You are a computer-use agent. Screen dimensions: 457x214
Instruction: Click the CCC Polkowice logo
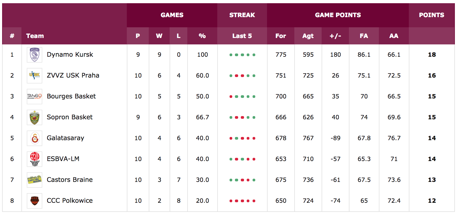tap(35, 201)
